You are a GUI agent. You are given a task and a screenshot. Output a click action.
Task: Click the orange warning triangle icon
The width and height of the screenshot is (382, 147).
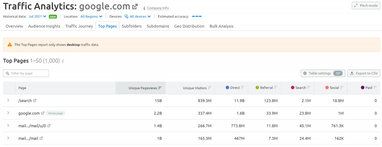10,44
